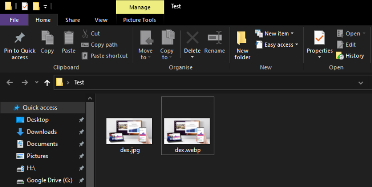Open Downloads in the navigation pane
The width and height of the screenshot is (372, 187).
(41, 132)
